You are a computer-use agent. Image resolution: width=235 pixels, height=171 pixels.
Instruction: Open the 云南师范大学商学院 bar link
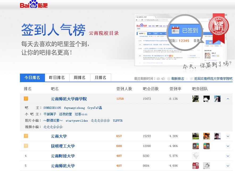(x=69, y=99)
